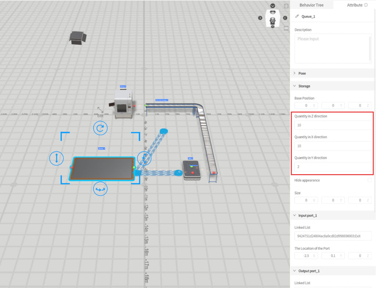Collapse the Input port_1 section
Viewport: 376px width, 288px height.
(x=333, y=216)
